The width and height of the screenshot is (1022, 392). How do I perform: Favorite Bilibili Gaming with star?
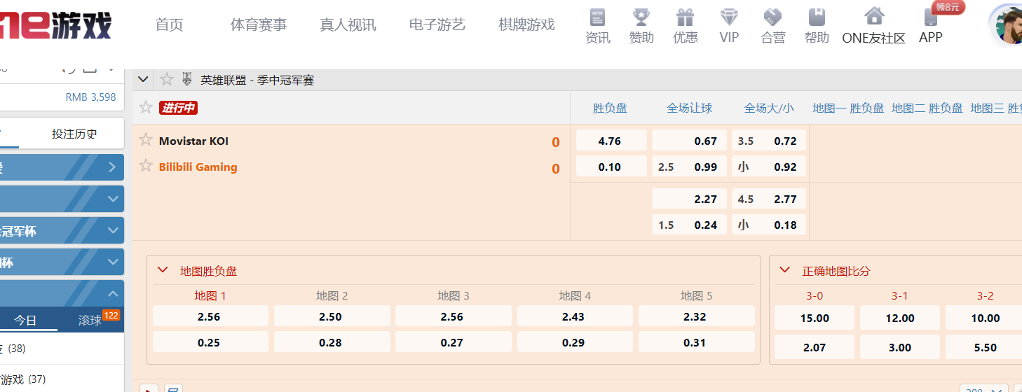[146, 165]
